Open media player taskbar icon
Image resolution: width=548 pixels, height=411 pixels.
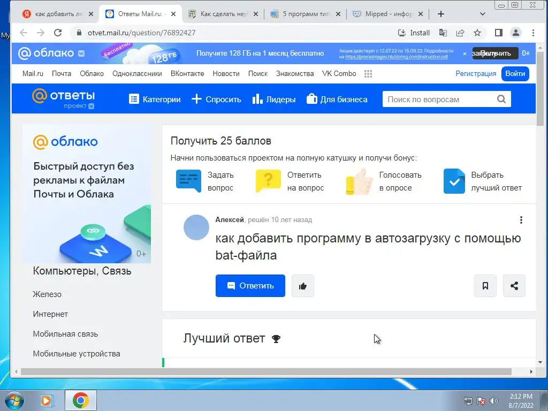[46, 400]
